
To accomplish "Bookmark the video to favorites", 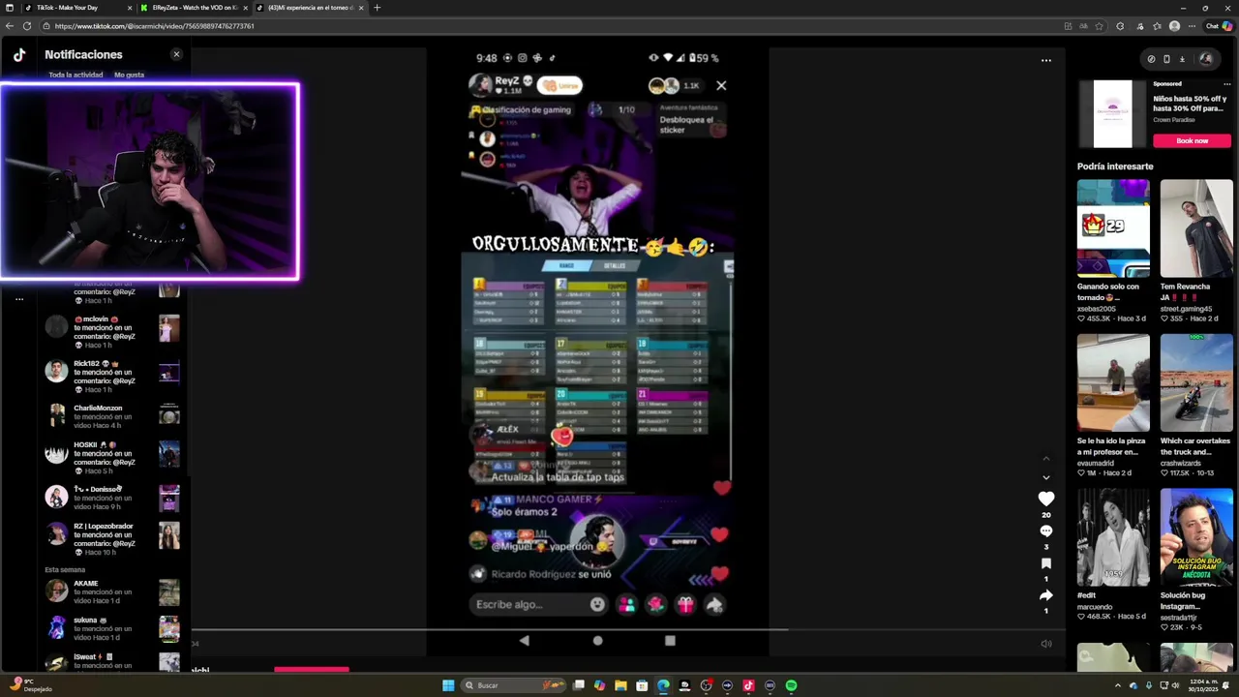I will coord(1045,562).
